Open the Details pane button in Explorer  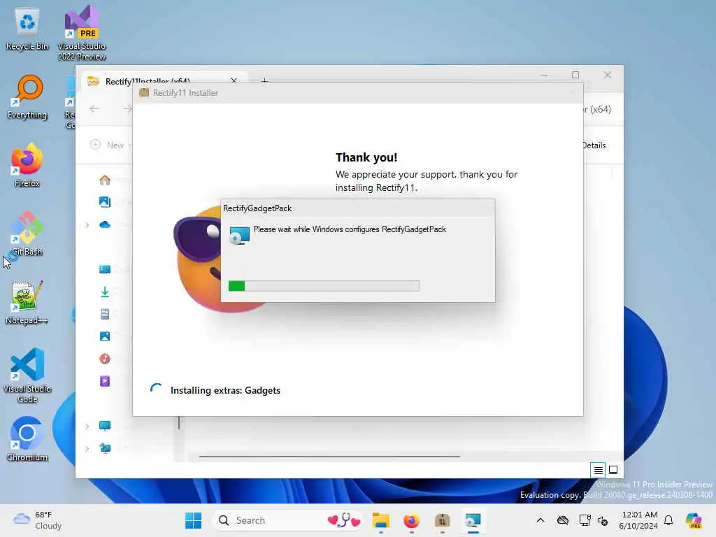[x=594, y=145]
